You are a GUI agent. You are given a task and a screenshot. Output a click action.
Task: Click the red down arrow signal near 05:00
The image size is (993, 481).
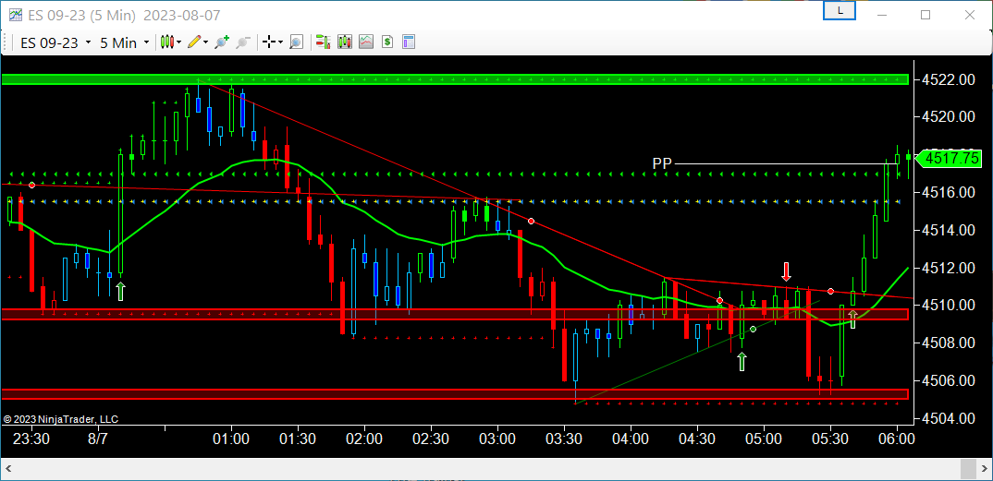pos(786,271)
